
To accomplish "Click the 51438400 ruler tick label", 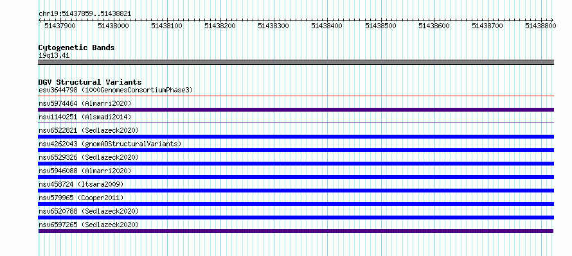I will (x=327, y=26).
